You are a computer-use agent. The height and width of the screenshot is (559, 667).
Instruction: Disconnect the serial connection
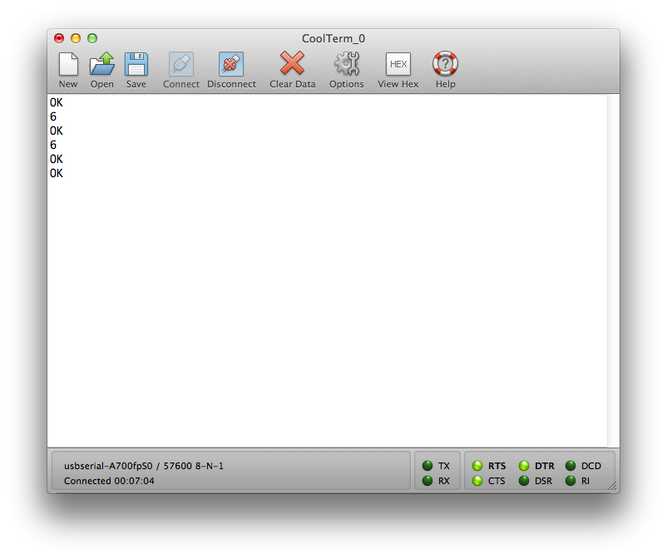[x=231, y=67]
